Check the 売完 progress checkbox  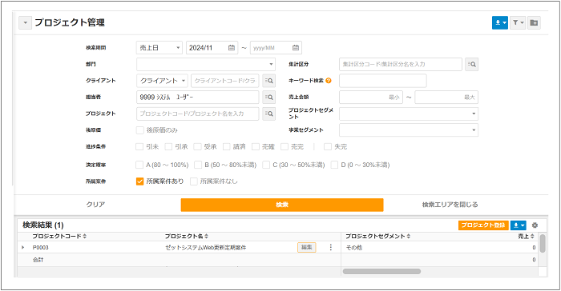click(285, 147)
